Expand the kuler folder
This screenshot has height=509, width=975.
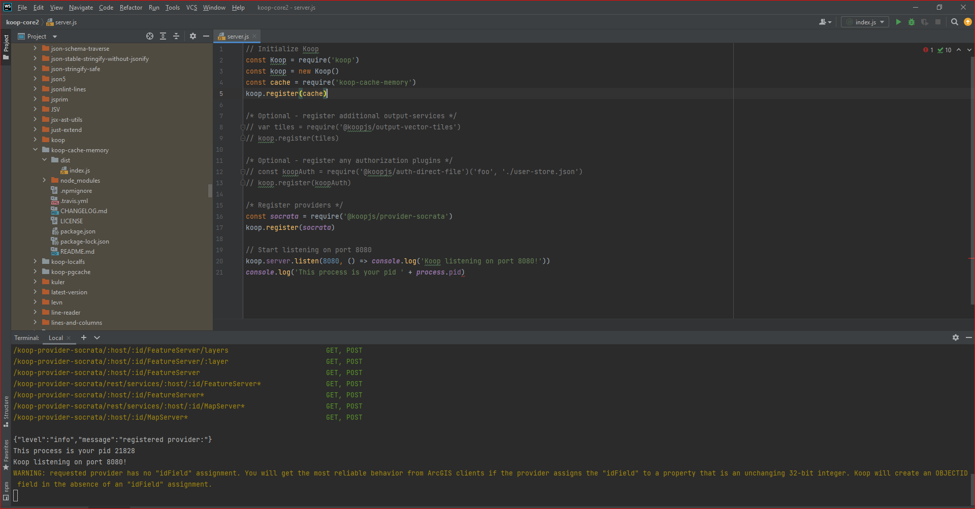click(x=35, y=282)
